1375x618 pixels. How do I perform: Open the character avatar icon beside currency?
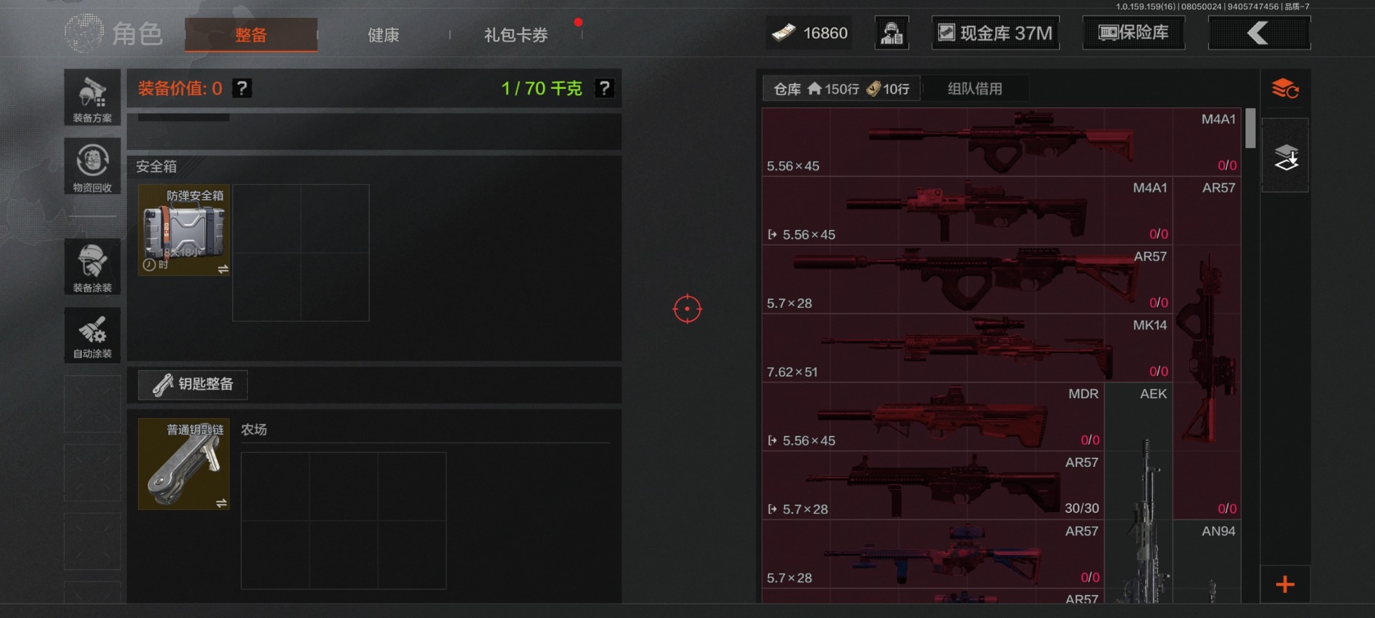[892, 33]
